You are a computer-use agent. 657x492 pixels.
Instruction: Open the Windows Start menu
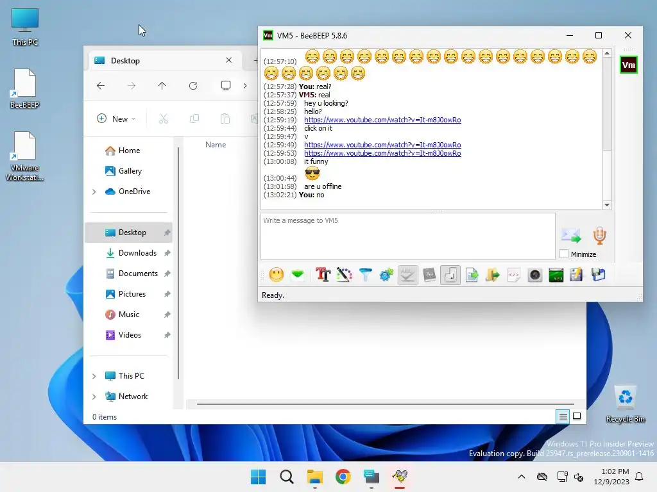pyautogui.click(x=258, y=477)
